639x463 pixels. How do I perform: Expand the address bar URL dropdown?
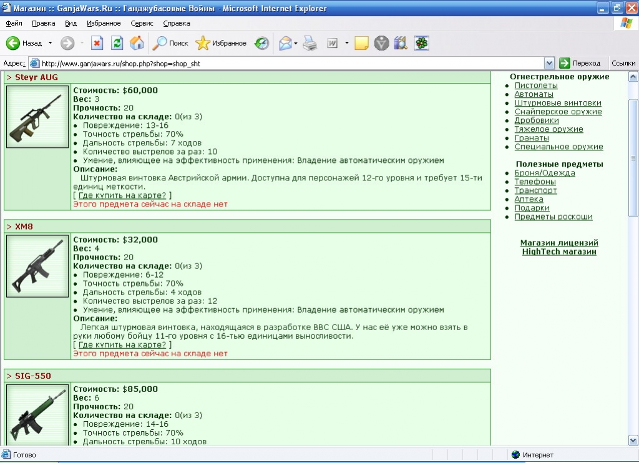click(549, 63)
